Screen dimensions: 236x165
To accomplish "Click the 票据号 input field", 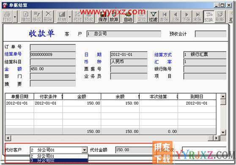I will click(129, 69).
